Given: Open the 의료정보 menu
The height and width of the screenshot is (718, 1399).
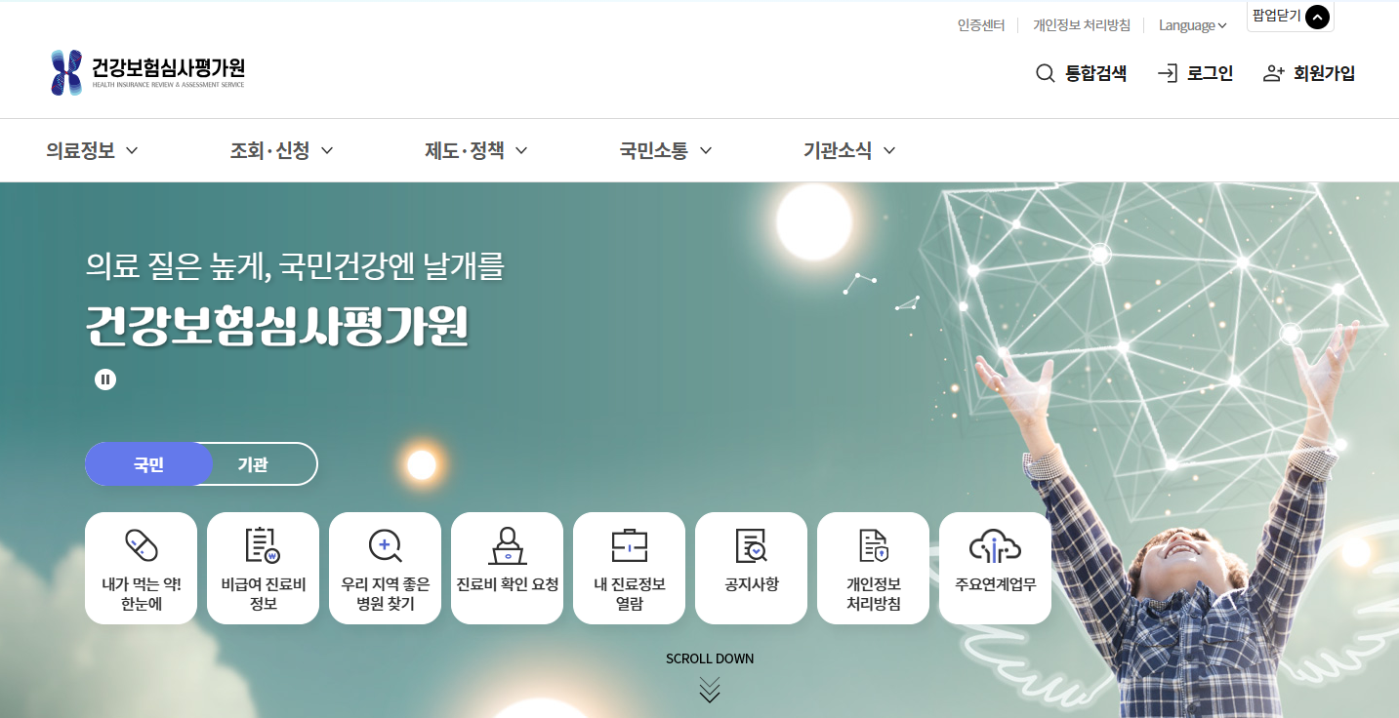Looking at the screenshot, I should (x=80, y=150).
